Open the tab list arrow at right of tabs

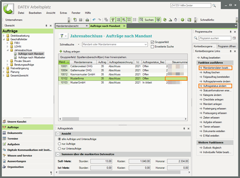coord(236,25)
